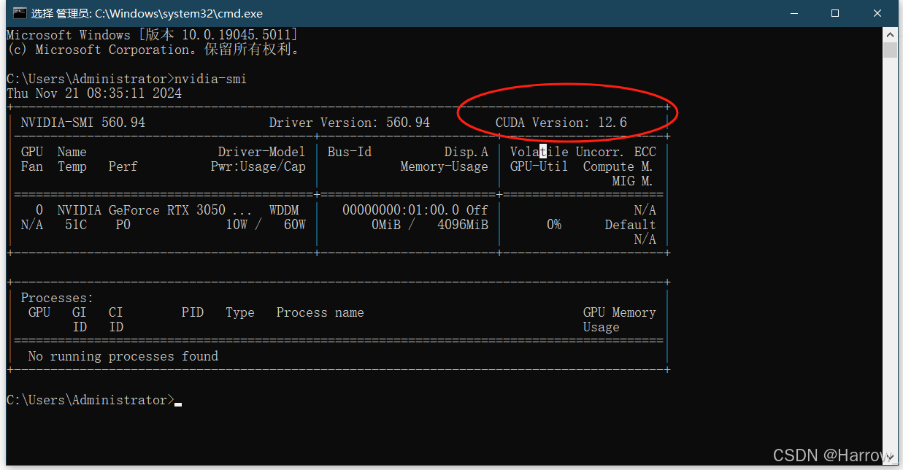Click the scrollbar up arrow
The width and height of the screenshot is (903, 470).
coord(890,34)
